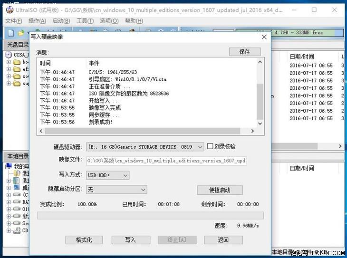Image resolution: width=347 pixels, height=258 pixels.
Task: Click the 保存 button above the message log
Action: [245, 52]
